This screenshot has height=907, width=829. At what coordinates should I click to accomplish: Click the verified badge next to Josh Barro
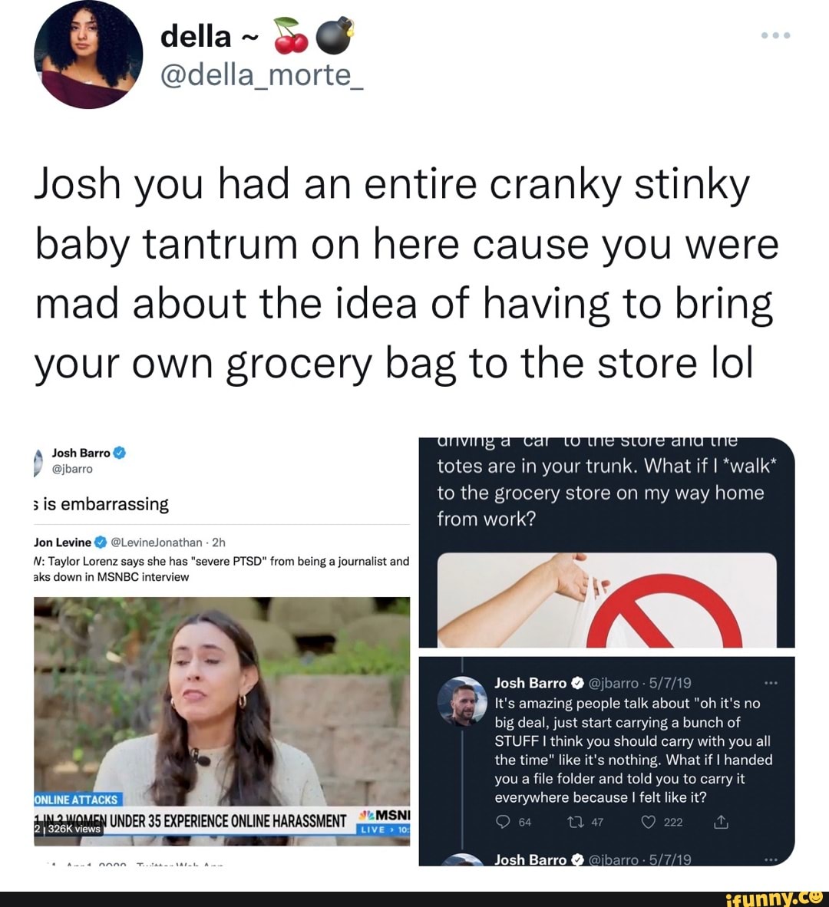point(578,682)
